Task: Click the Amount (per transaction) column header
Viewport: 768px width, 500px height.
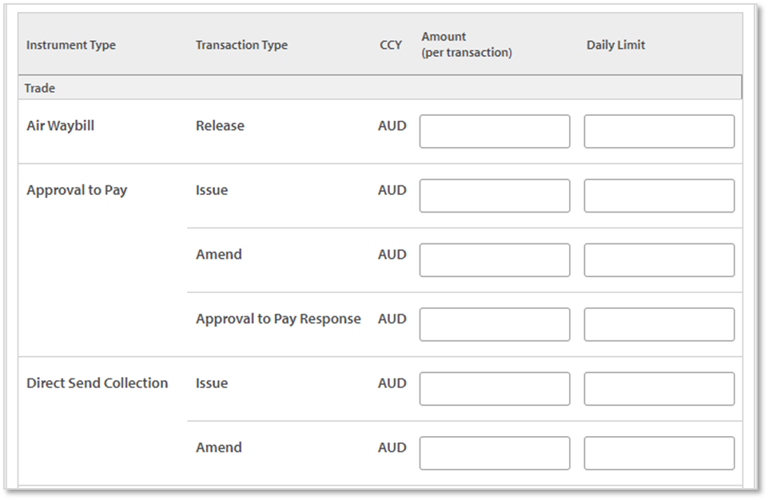Action: pyautogui.click(x=467, y=45)
